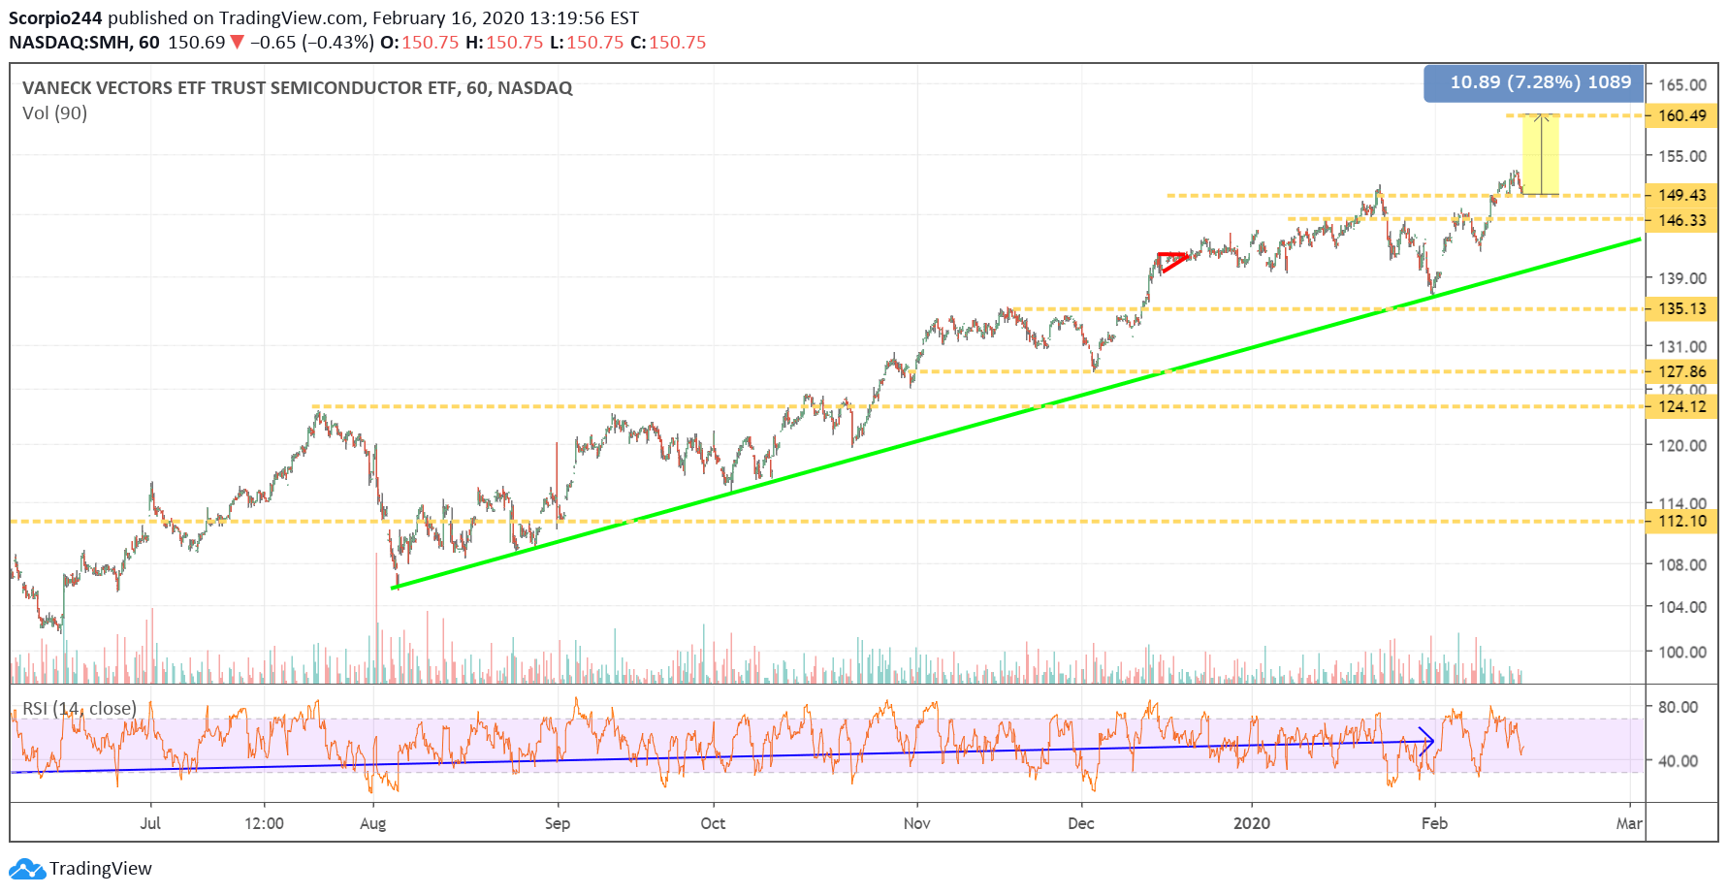Screen dimensions: 1728x895
Task: Click the Dec date axis label
Action: [1081, 823]
